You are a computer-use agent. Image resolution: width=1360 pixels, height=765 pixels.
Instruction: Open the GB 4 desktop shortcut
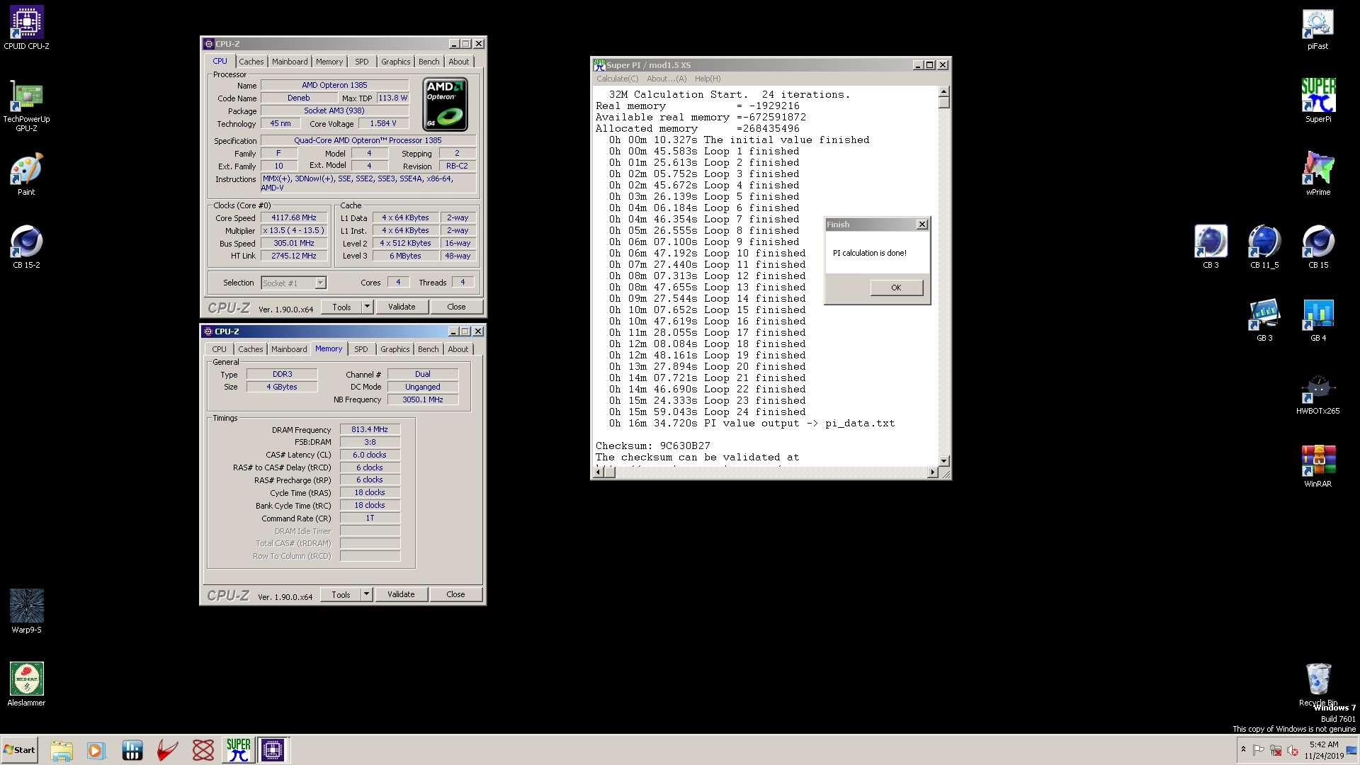[x=1318, y=320]
